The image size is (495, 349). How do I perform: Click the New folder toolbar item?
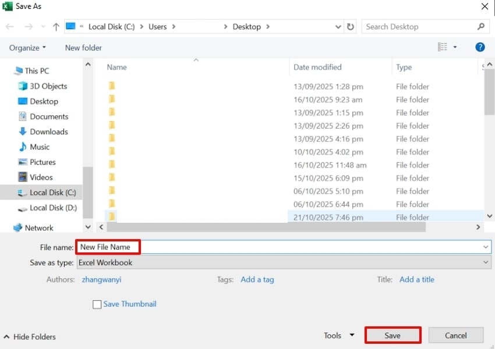[83, 48]
